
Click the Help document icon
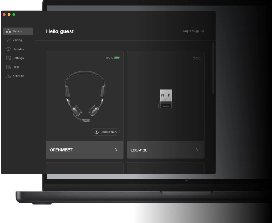(8, 67)
